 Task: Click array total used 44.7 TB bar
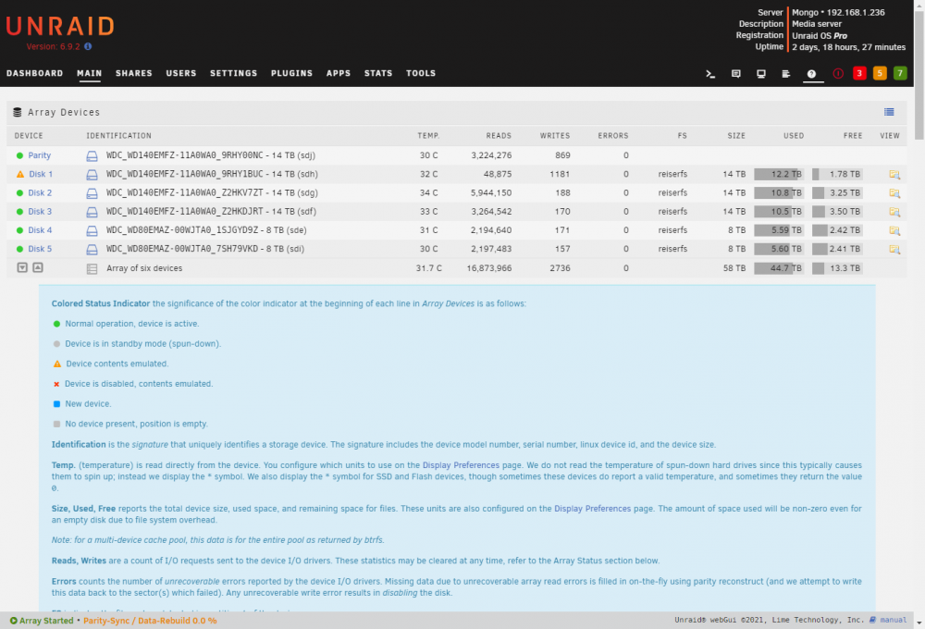pyautogui.click(x=779, y=268)
